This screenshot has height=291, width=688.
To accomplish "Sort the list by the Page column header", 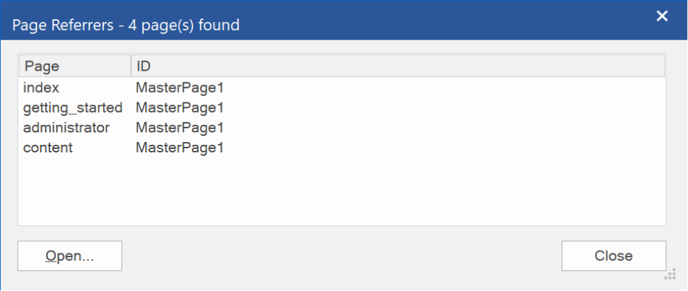I will point(74,66).
